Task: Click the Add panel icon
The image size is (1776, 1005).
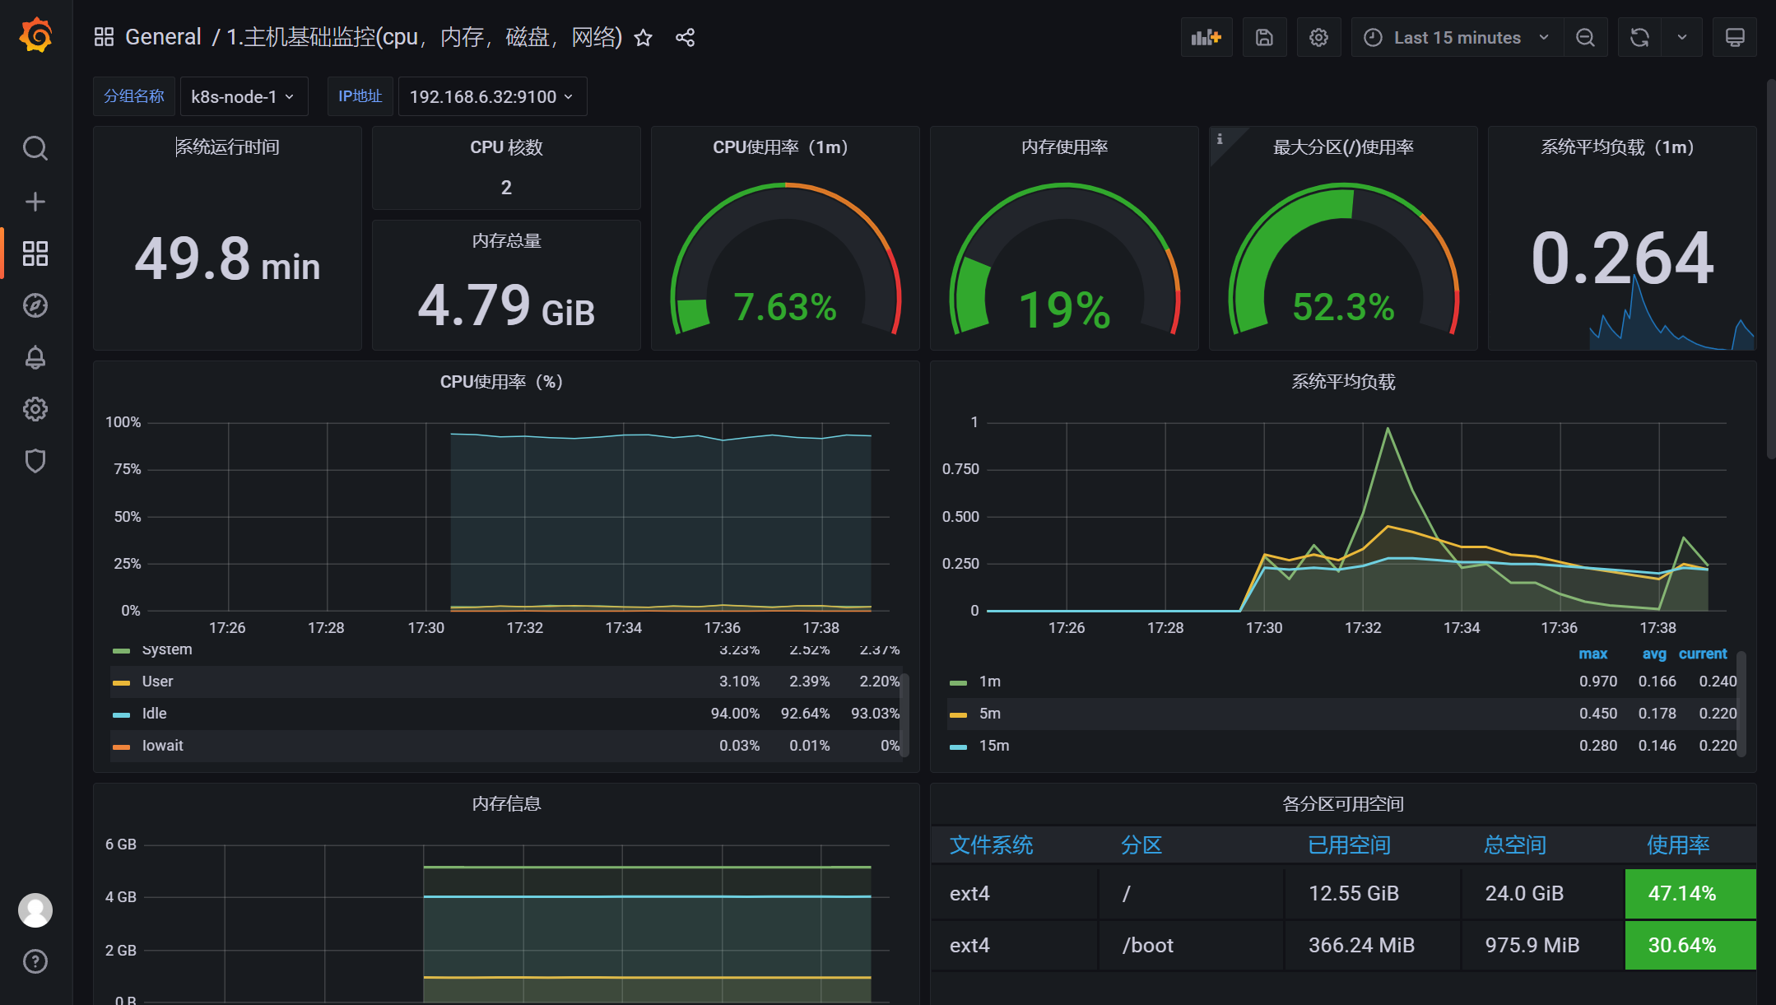Action: coord(1206,38)
